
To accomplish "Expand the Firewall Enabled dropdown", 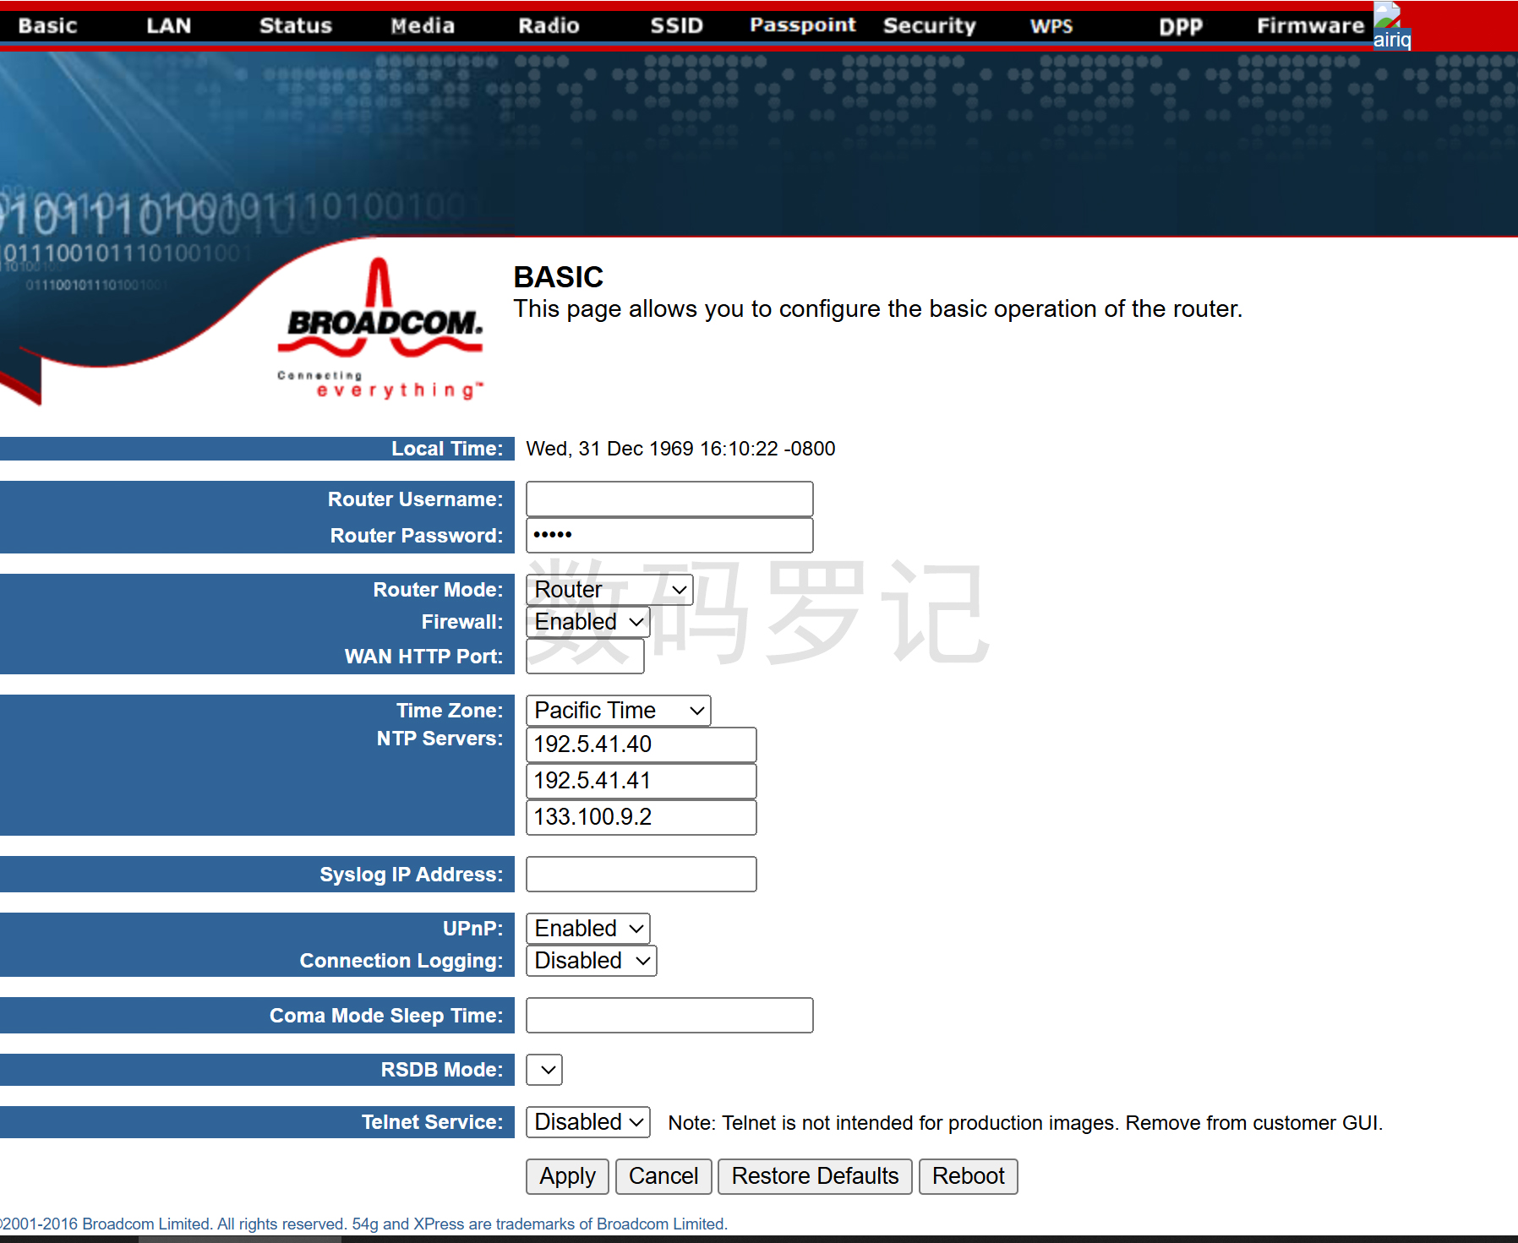I will point(588,622).
